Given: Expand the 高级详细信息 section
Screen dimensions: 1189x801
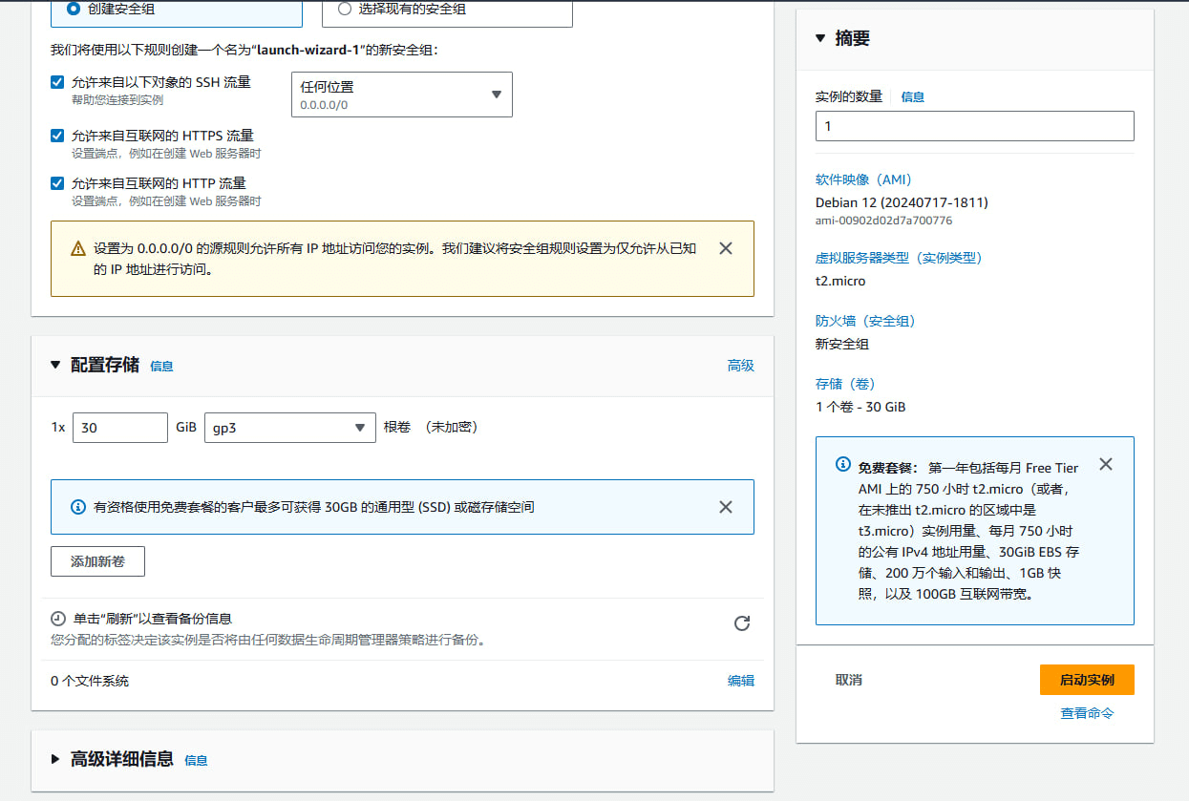Looking at the screenshot, I should point(54,760).
